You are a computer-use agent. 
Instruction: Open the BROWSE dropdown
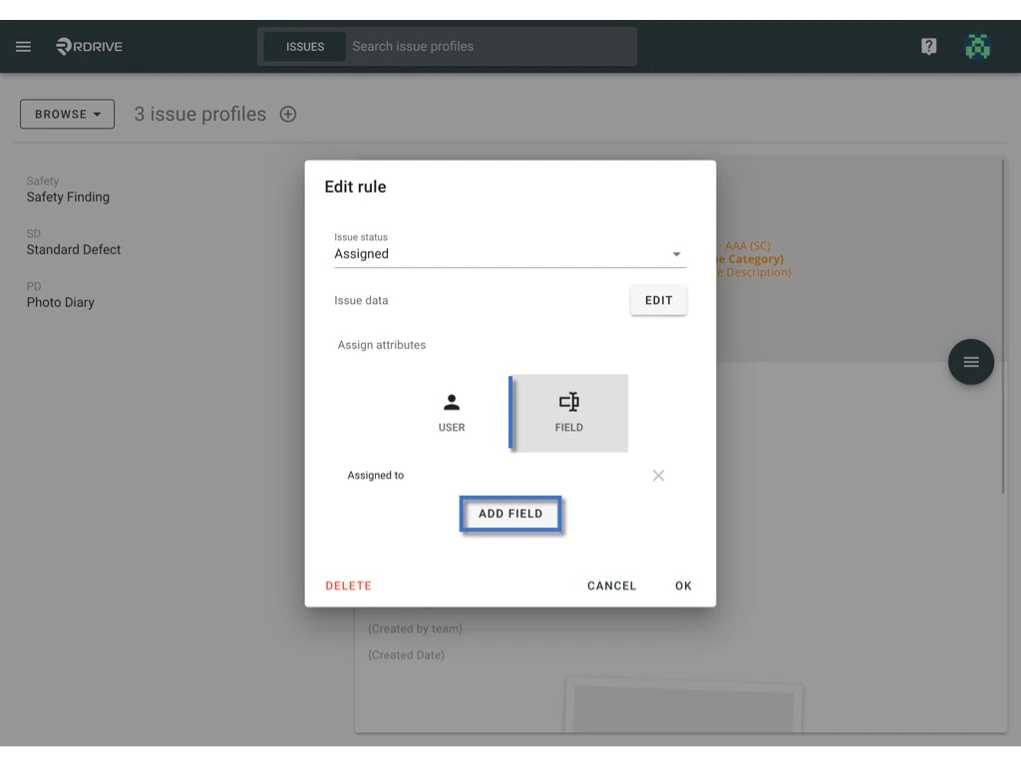pos(67,114)
